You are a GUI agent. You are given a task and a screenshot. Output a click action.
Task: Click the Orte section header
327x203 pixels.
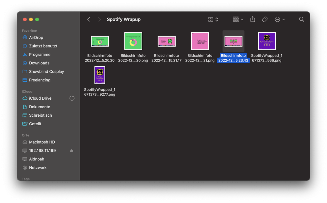(26, 135)
